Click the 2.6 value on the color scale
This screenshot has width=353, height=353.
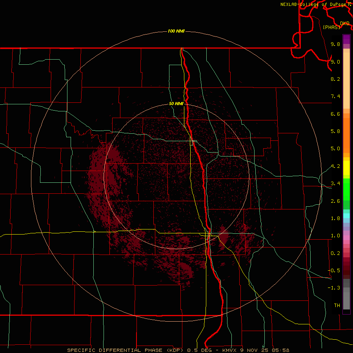(335, 201)
